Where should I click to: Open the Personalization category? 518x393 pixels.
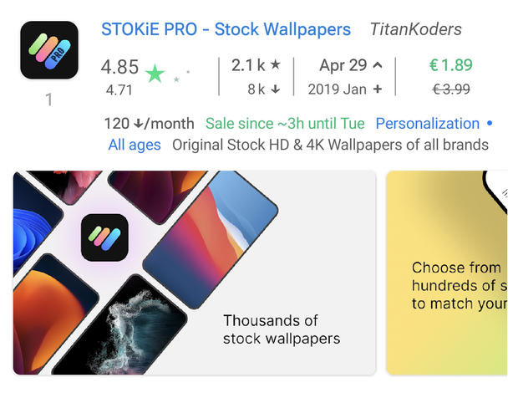427,124
